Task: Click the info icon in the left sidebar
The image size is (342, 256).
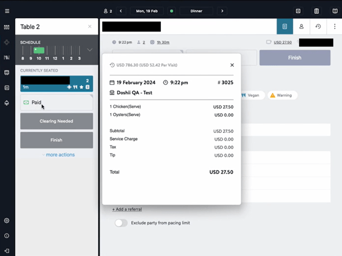Action: [7, 236]
